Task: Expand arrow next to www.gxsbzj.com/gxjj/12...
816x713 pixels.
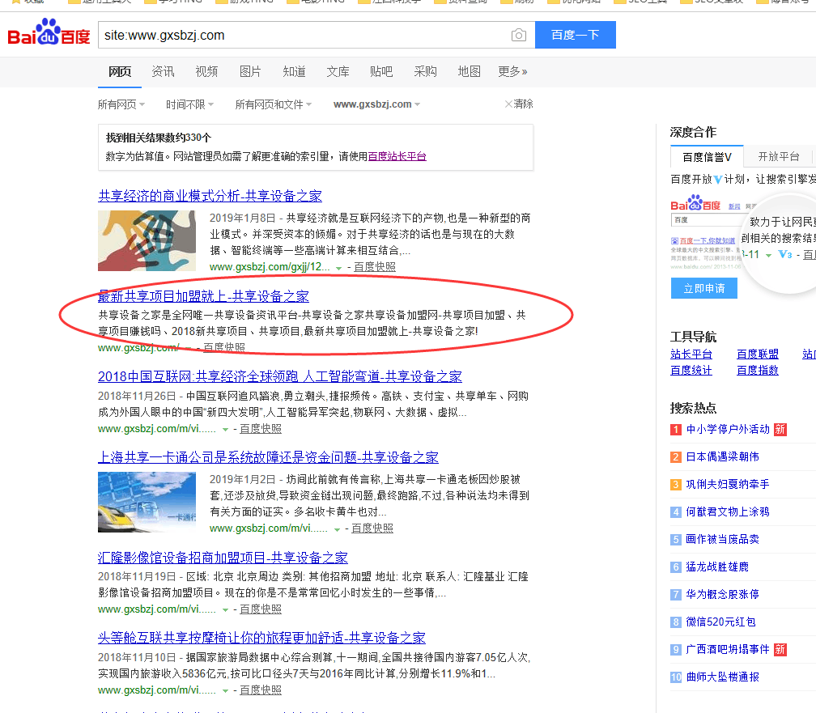Action: (x=338, y=268)
